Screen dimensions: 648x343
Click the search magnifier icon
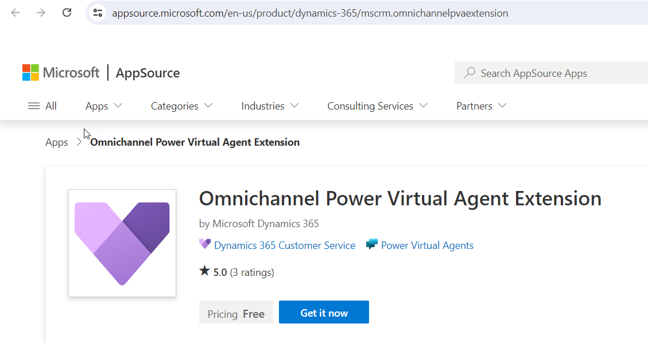(469, 73)
